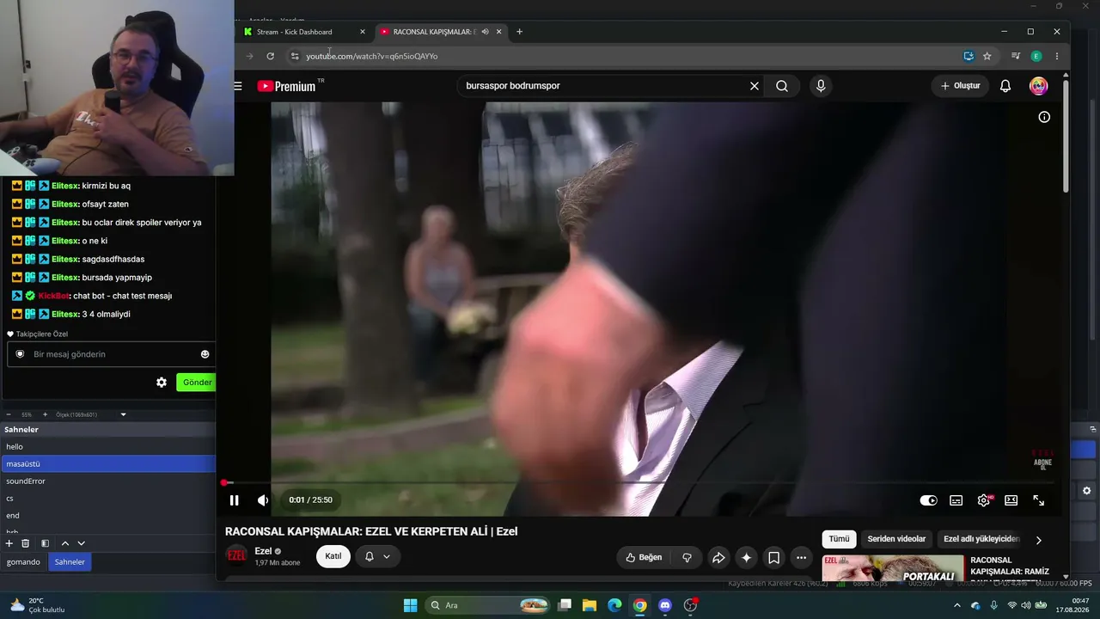
Task: Open more actions ellipsis menu
Action: 801,557
